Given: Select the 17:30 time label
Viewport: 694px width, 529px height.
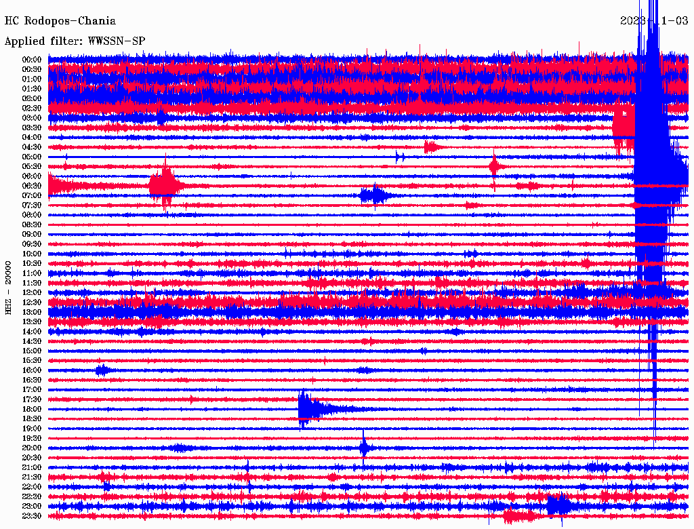Looking at the screenshot, I should coord(31,399).
